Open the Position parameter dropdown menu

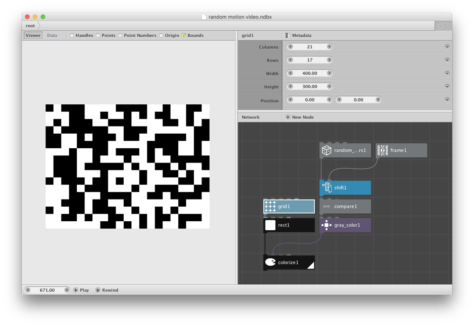[447, 100]
